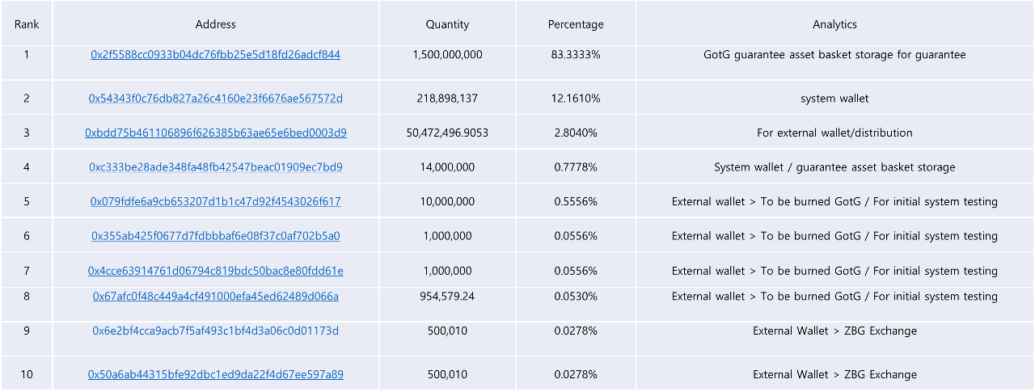Click the 50,472,496.9053 quantity cell

(447, 133)
